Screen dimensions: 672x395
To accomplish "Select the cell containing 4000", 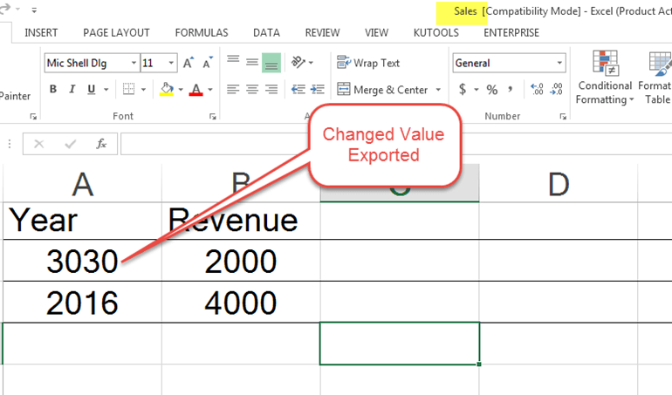I will [240, 303].
